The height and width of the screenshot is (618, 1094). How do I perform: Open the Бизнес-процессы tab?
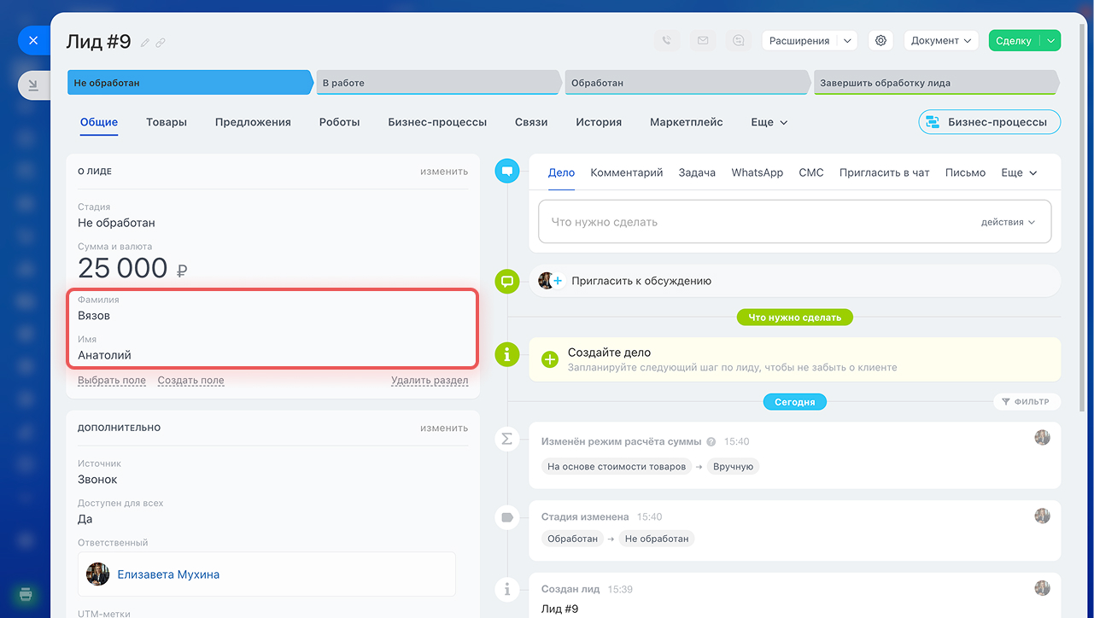[437, 122]
